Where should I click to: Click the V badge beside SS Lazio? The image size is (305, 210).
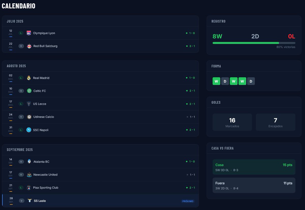pyautogui.click(x=22, y=201)
